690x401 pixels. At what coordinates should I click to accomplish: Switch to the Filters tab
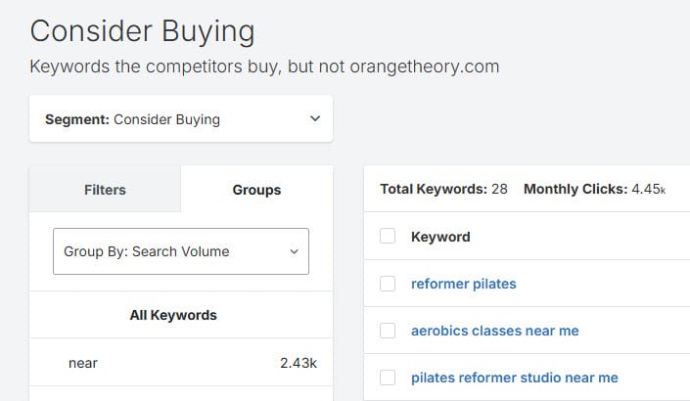105,190
